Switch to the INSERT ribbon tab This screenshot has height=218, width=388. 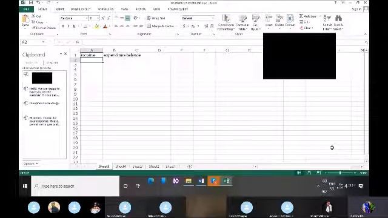(59, 9)
